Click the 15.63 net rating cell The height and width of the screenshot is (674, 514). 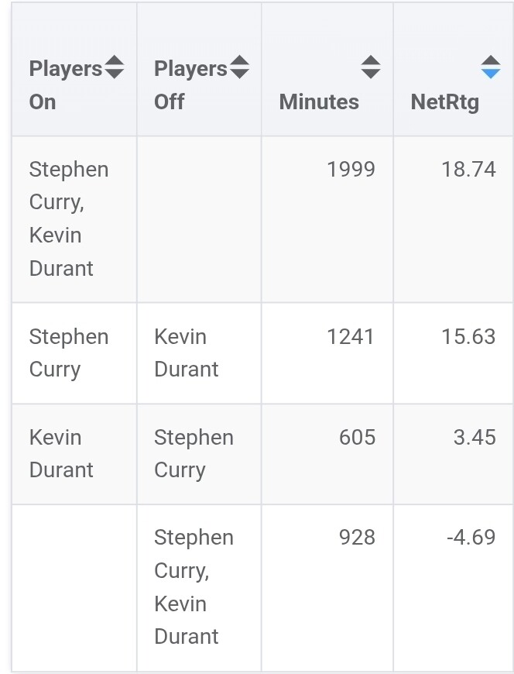click(468, 337)
